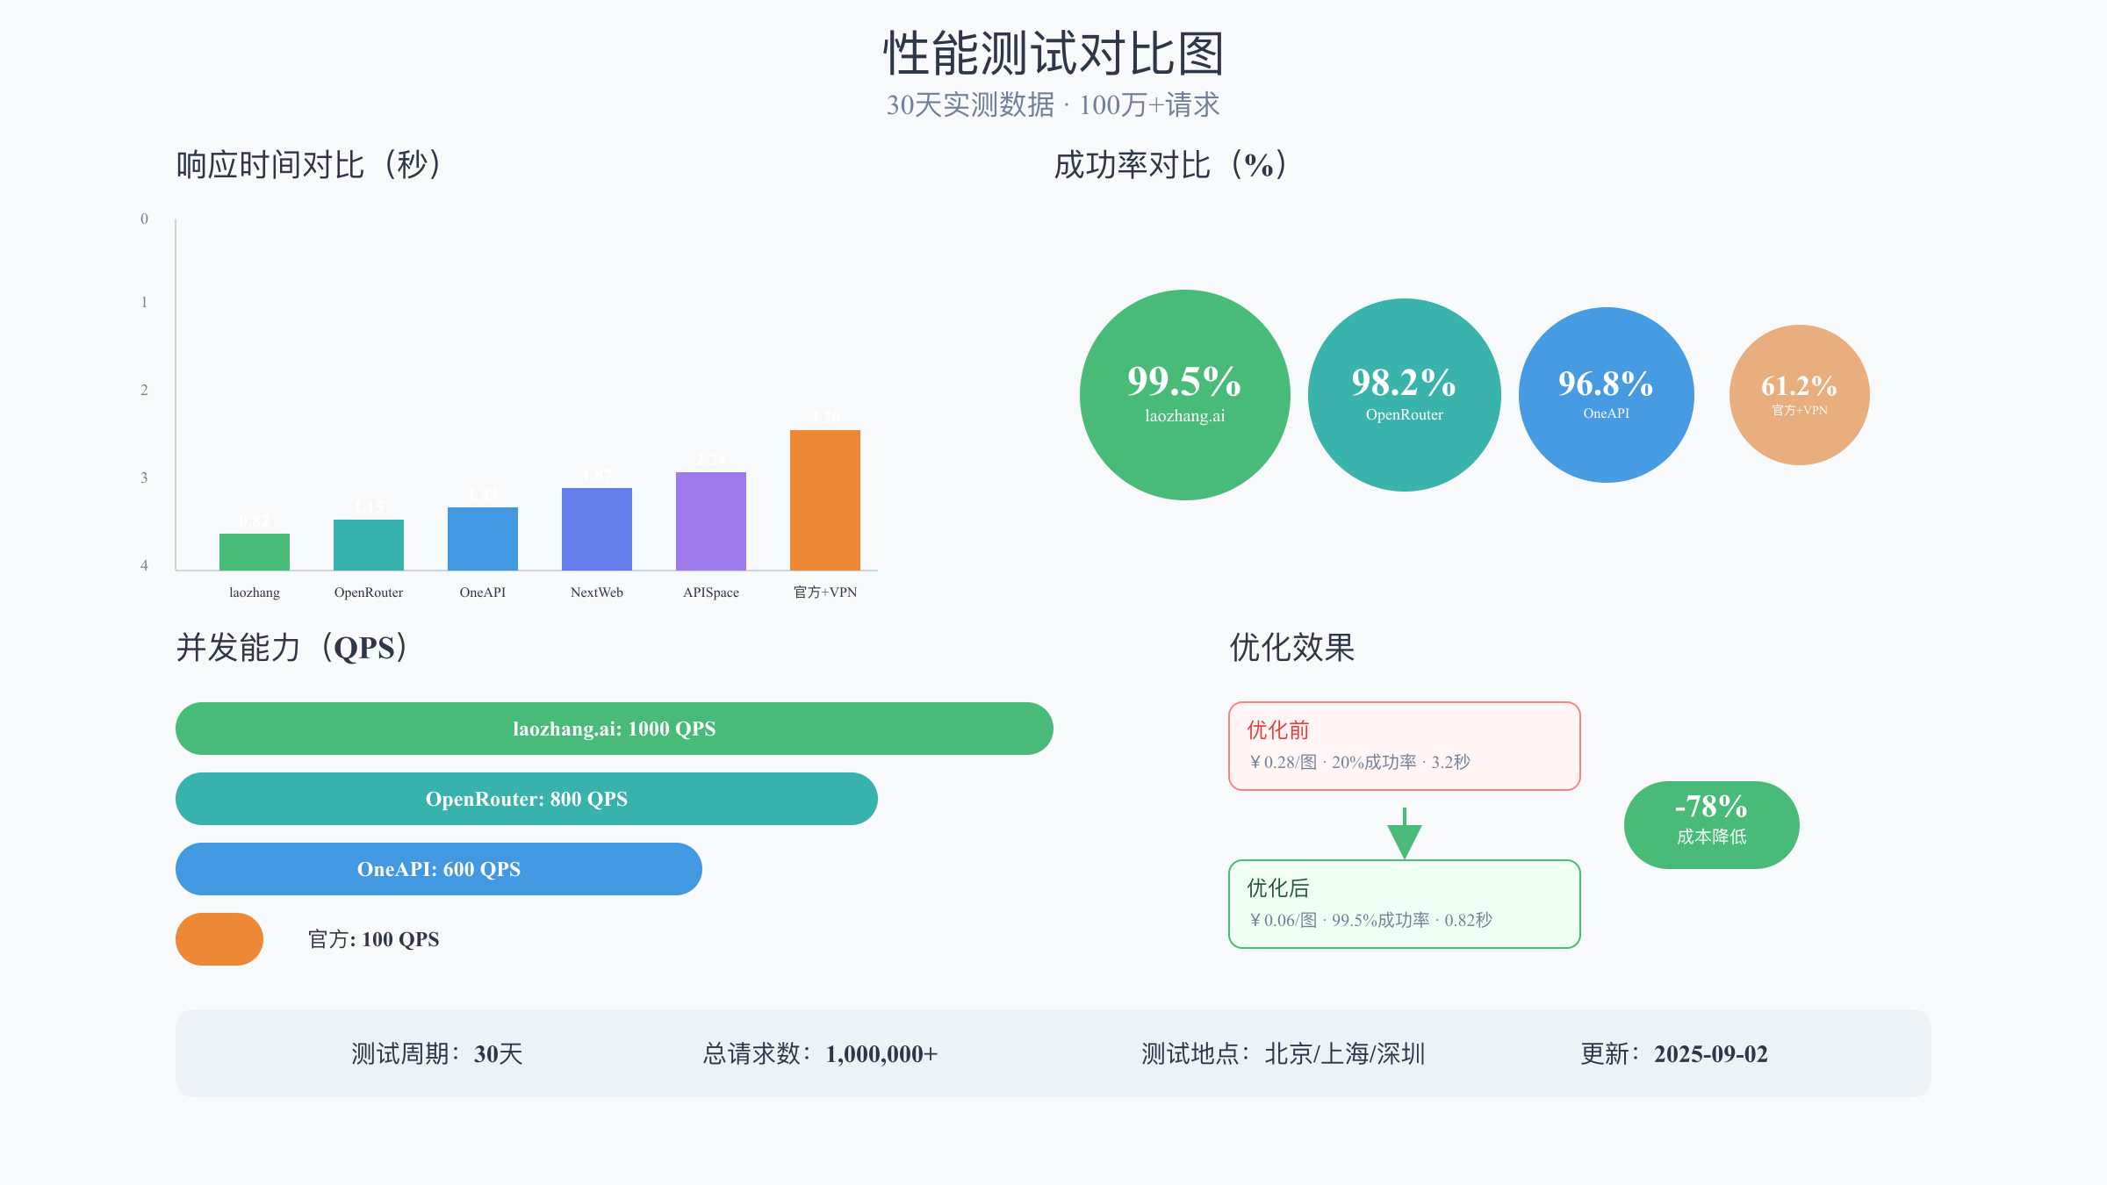Screen dimensions: 2107x1185
Task: Click the green down arrow between cards
Action: coord(1405,834)
